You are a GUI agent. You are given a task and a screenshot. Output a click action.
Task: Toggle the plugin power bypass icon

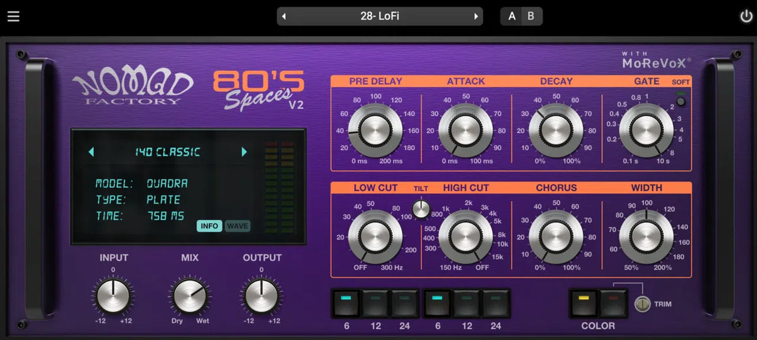click(746, 16)
